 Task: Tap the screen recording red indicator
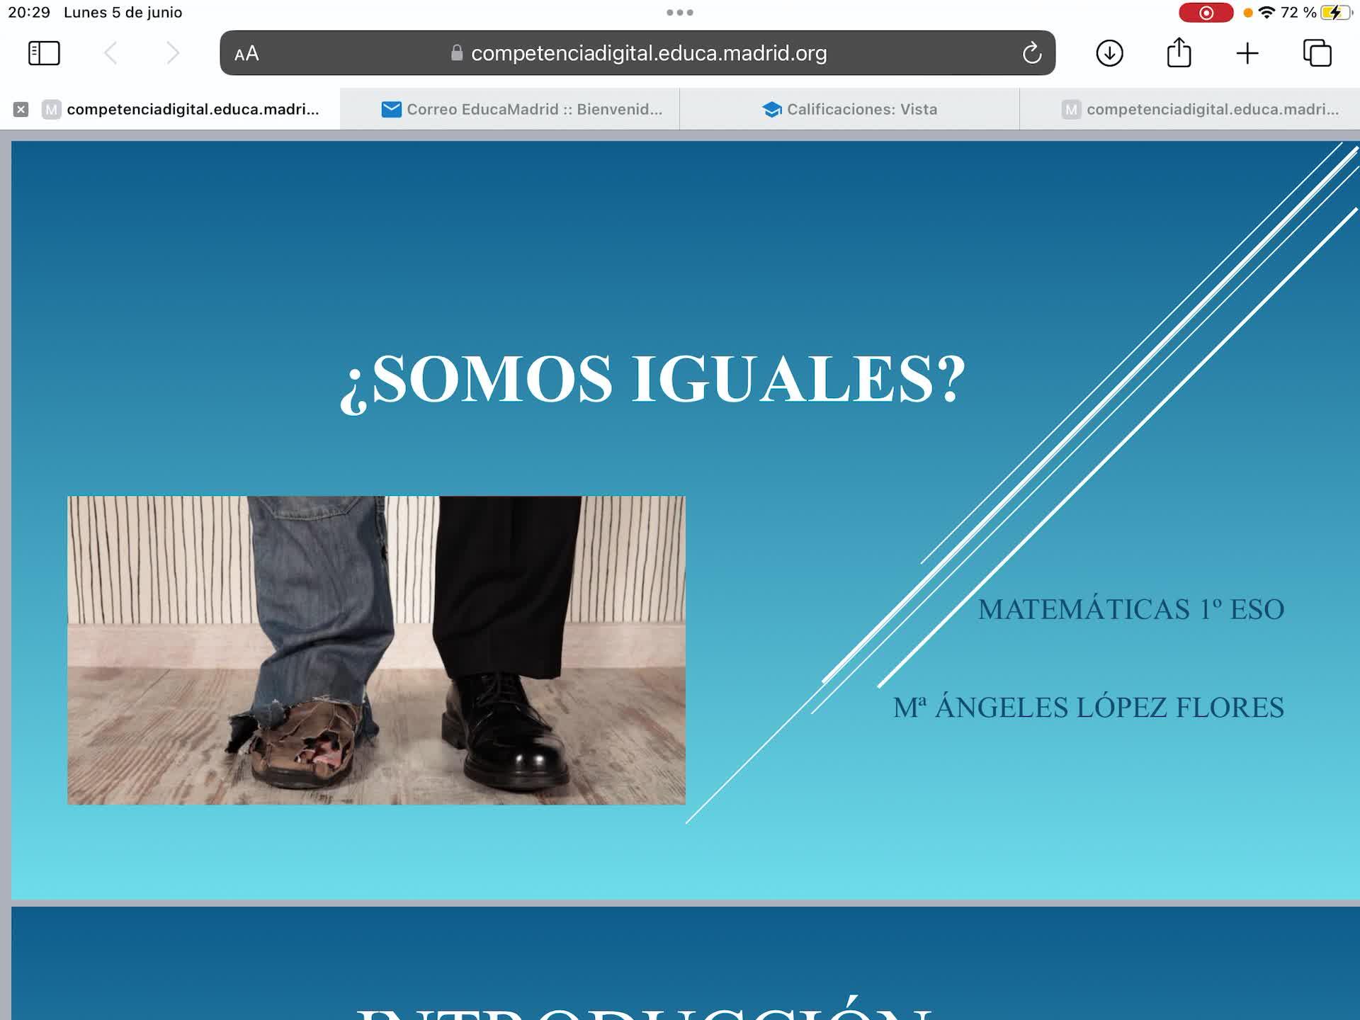click(1206, 13)
